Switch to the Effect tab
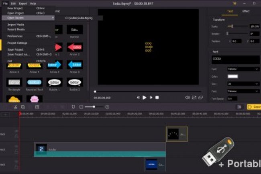 [246, 11]
